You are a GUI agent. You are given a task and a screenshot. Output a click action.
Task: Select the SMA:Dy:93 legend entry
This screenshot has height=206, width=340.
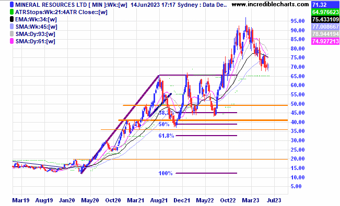pyautogui.click(x=36, y=34)
